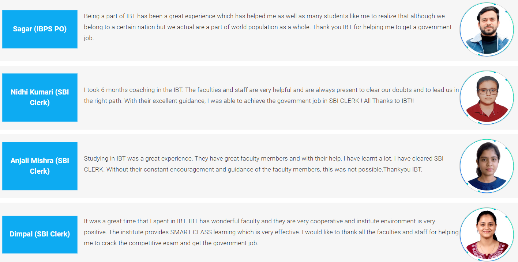Click the word 'job.' ending Sagar's testimonial

[89, 38]
